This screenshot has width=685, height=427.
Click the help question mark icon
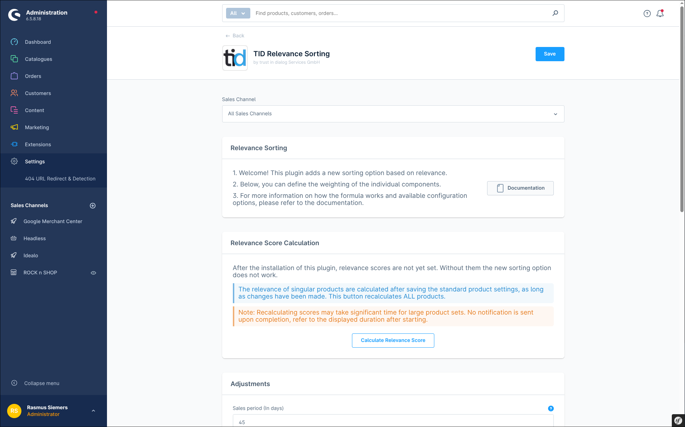click(647, 14)
